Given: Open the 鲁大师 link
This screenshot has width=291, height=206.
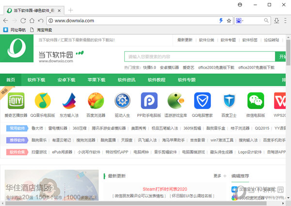Looking at the screenshot, I should 37,128.
